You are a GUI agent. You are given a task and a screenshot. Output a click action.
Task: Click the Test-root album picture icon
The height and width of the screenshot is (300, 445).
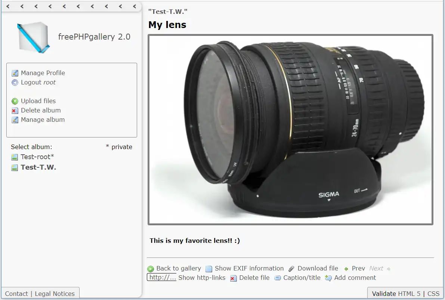tap(15, 157)
